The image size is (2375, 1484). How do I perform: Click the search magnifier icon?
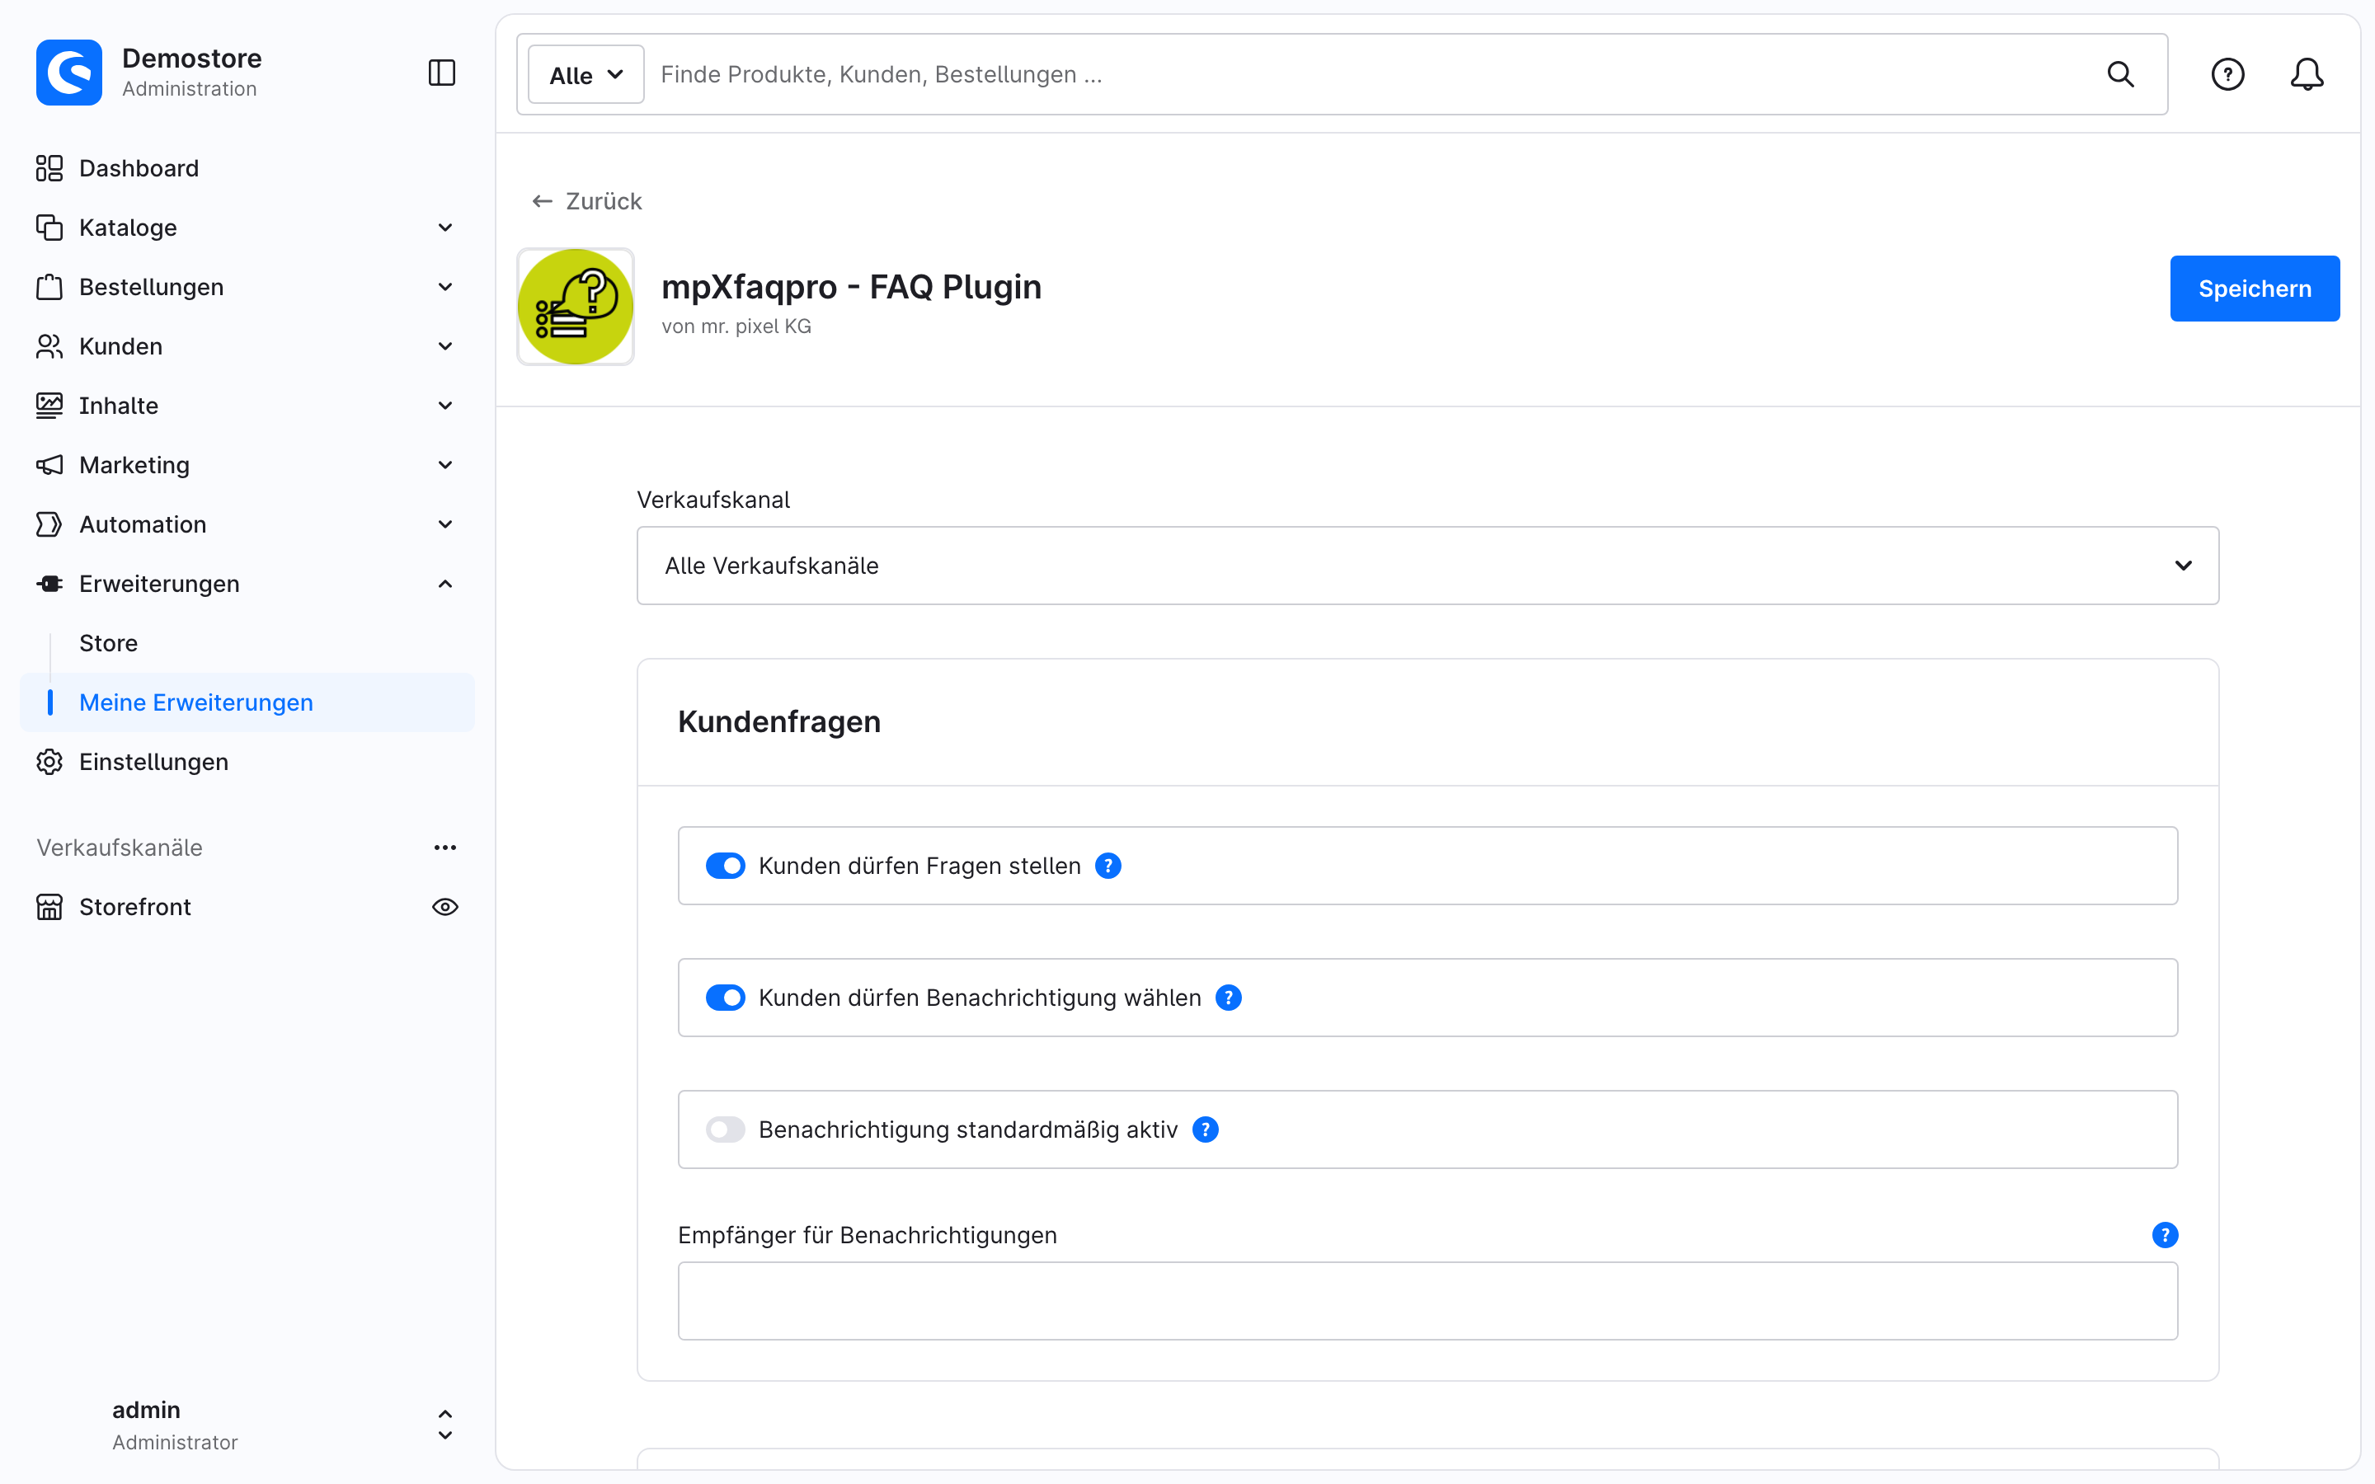click(x=2120, y=74)
